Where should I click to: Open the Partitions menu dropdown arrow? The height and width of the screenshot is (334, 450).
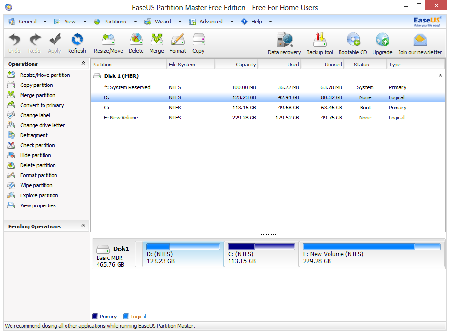click(135, 22)
